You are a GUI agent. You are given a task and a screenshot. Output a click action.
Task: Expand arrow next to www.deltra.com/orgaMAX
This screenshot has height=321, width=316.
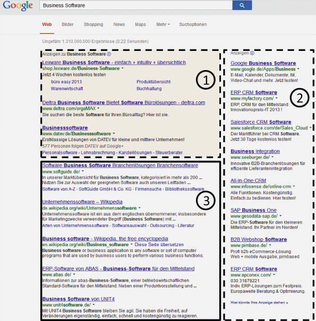click(x=98, y=108)
